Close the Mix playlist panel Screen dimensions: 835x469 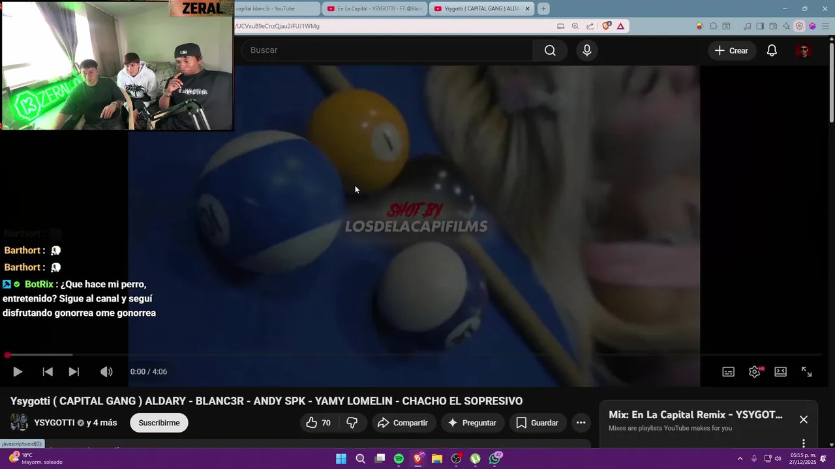804,419
